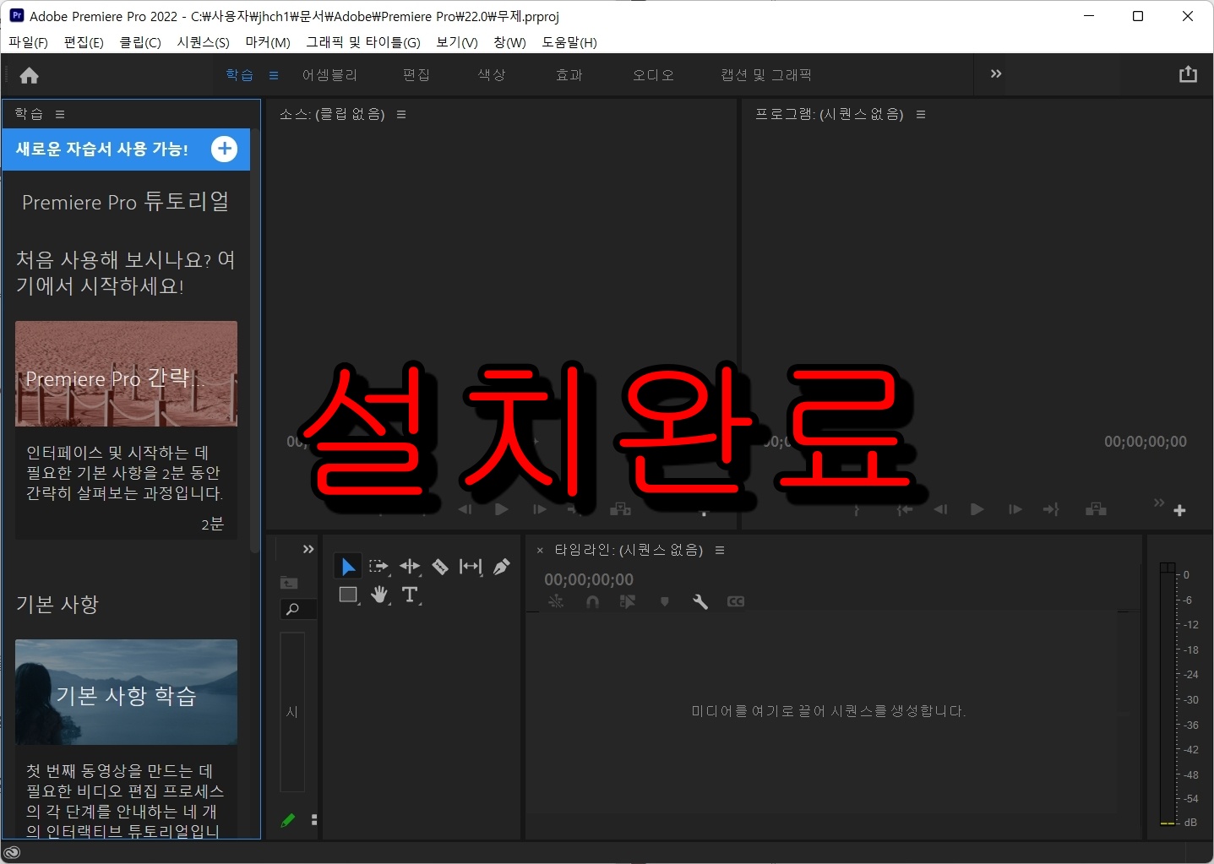Image resolution: width=1214 pixels, height=864 pixels.
Task: Open the 기본 사항 학습 thumbnail
Action: tap(126, 692)
